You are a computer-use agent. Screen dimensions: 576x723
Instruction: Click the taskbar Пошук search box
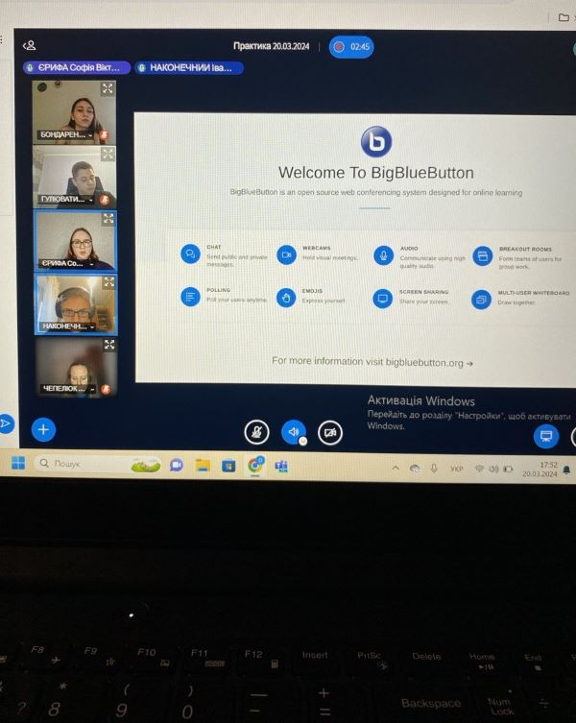[98, 464]
